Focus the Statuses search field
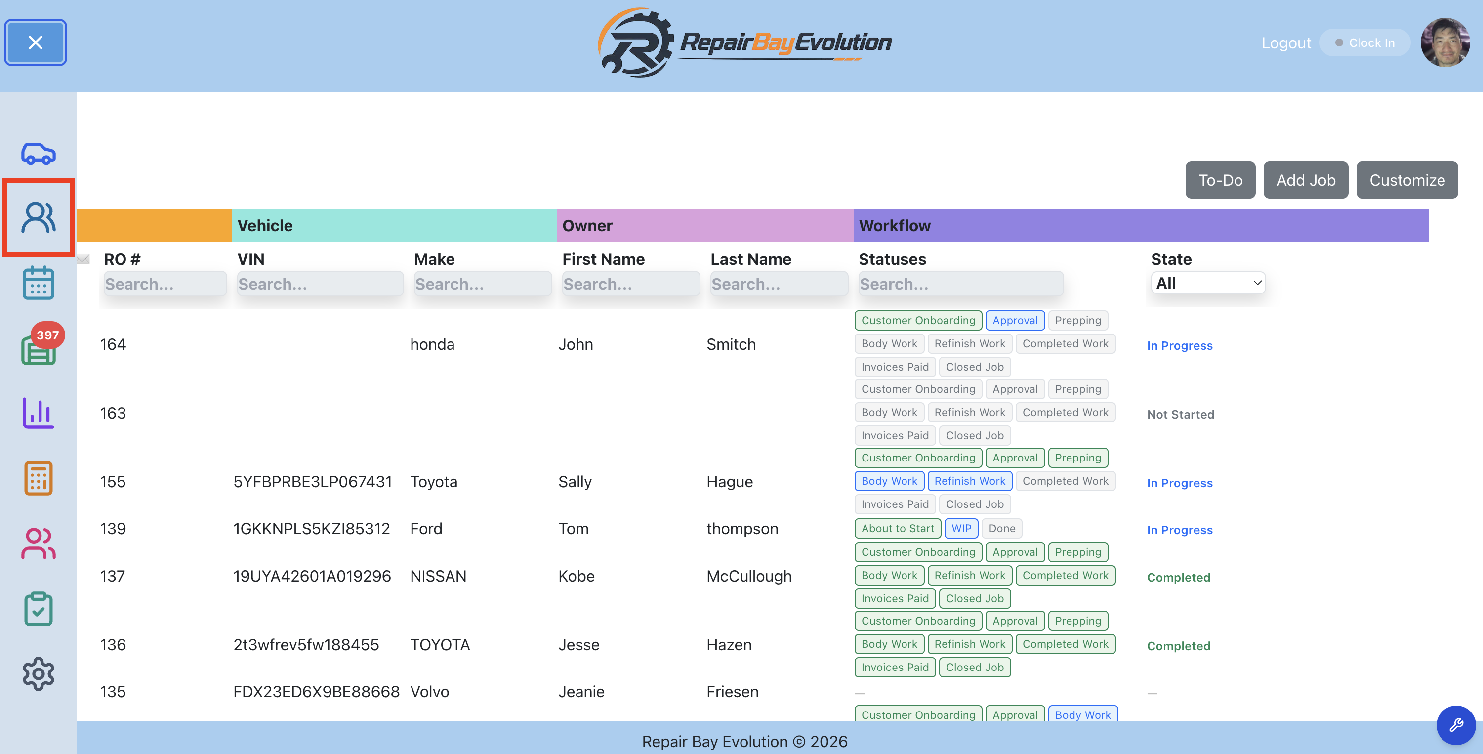The height and width of the screenshot is (754, 1483). tap(961, 284)
